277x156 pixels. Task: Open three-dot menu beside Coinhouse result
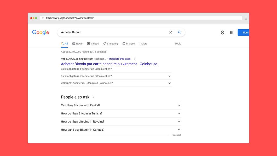pos(135,59)
